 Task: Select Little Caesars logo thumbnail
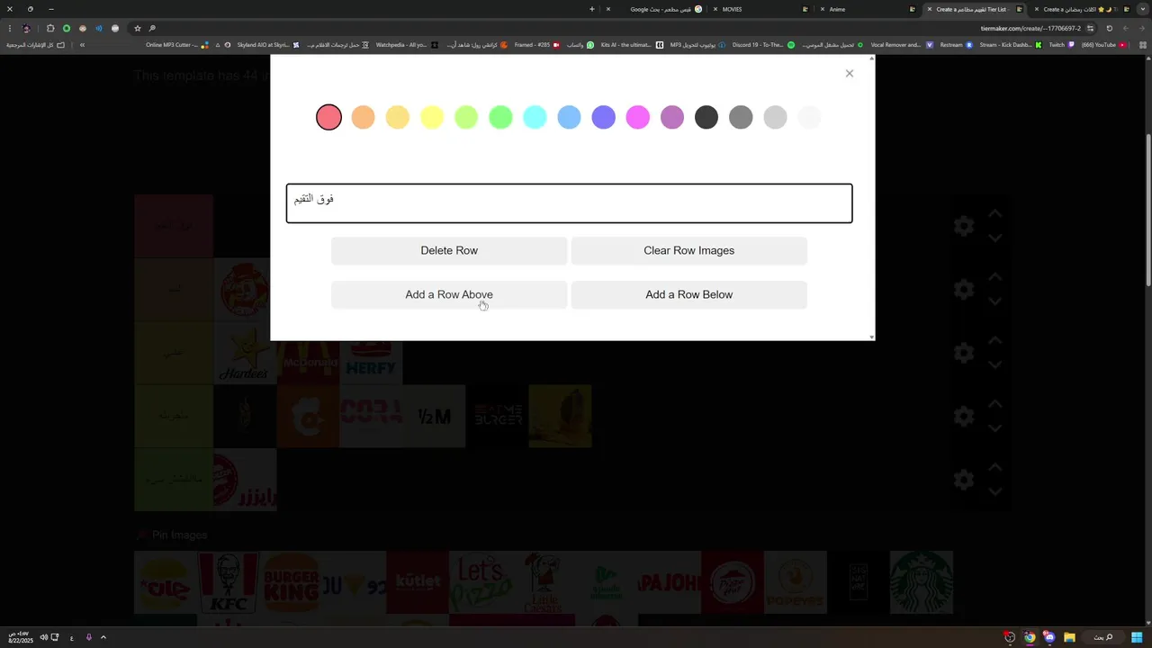coord(544,582)
